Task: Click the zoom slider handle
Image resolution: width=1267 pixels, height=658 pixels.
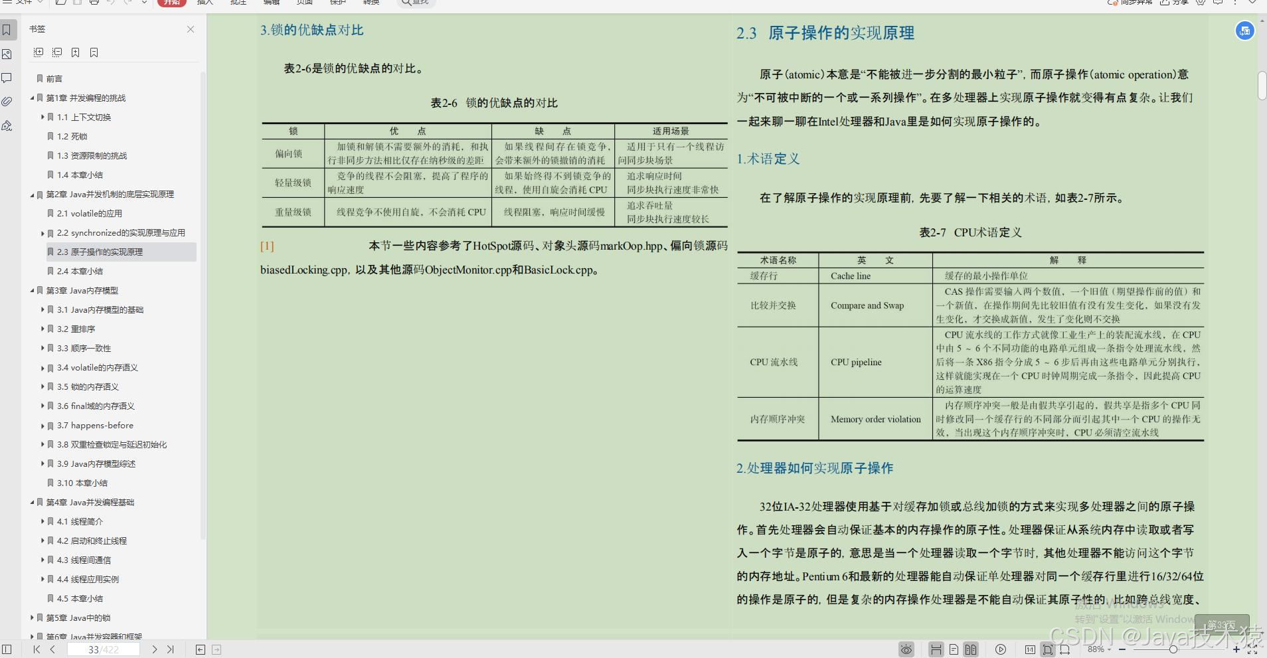Action: tap(1173, 649)
